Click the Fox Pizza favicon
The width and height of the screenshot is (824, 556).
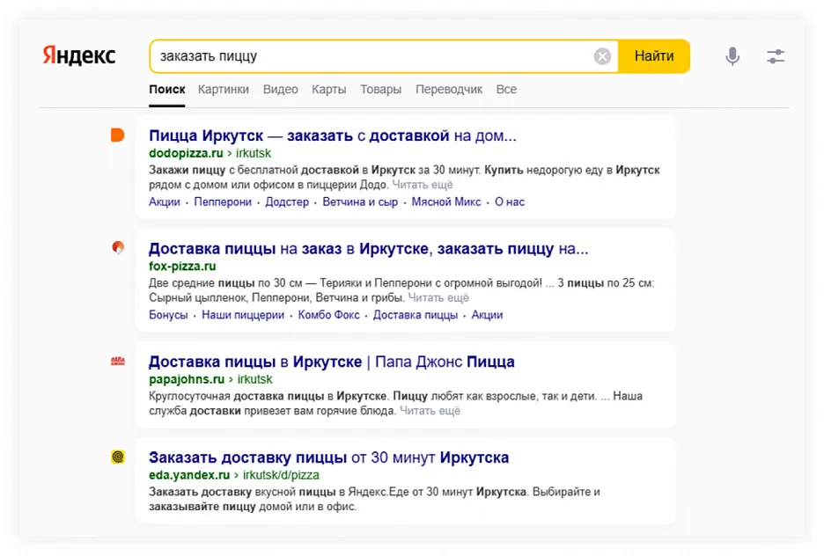pyautogui.click(x=118, y=248)
